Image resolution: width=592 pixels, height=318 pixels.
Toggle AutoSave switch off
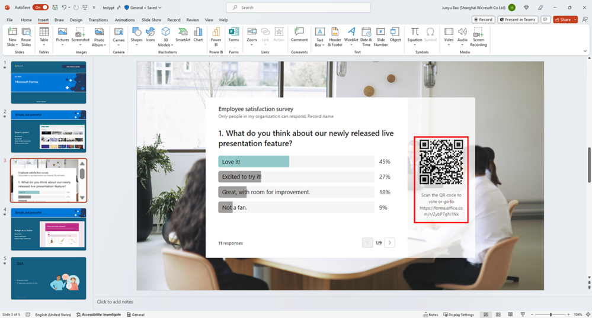pyautogui.click(x=40, y=7)
